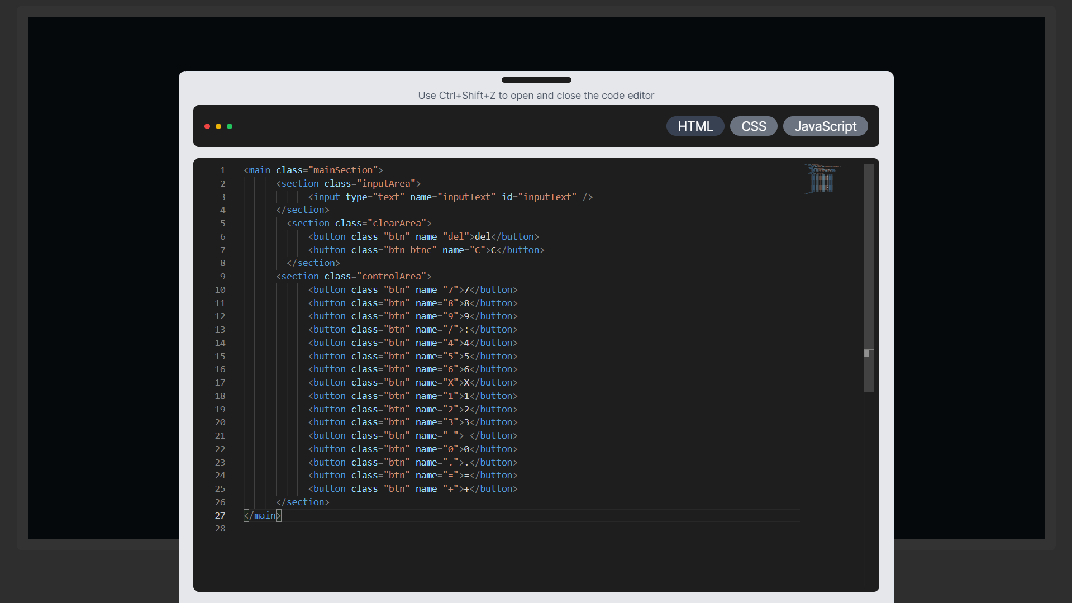Screen dimensions: 1072x603
Task: Click the button name="6" code line
Action: tap(413, 369)
